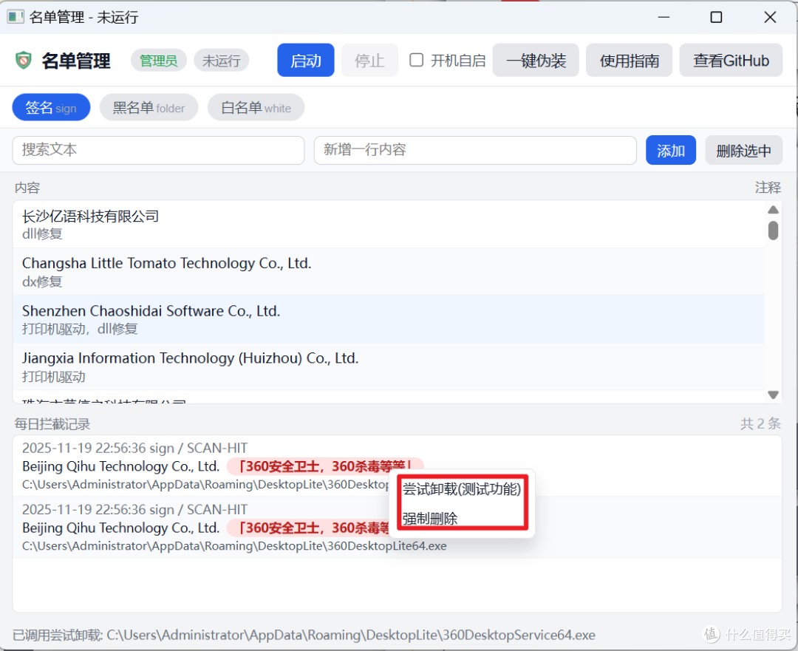Focus the 新增一行内容 input field

[475, 150]
